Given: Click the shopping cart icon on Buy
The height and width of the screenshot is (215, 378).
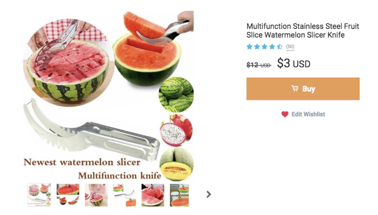Looking at the screenshot, I should coord(295,89).
